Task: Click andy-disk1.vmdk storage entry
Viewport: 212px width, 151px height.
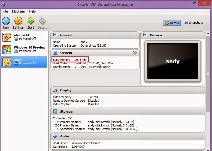Action: click(111, 122)
